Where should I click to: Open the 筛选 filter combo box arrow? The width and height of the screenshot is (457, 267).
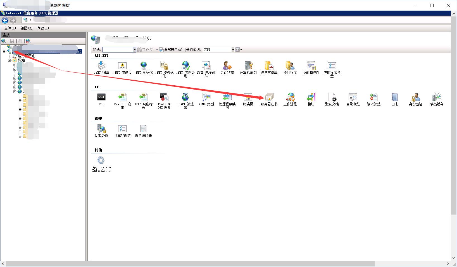[x=134, y=50]
